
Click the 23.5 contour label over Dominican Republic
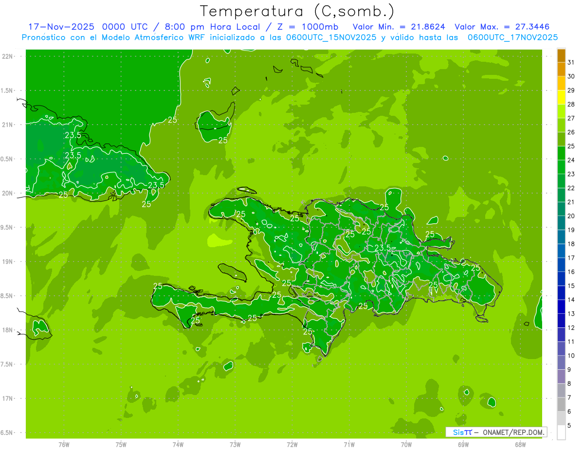click(x=383, y=248)
